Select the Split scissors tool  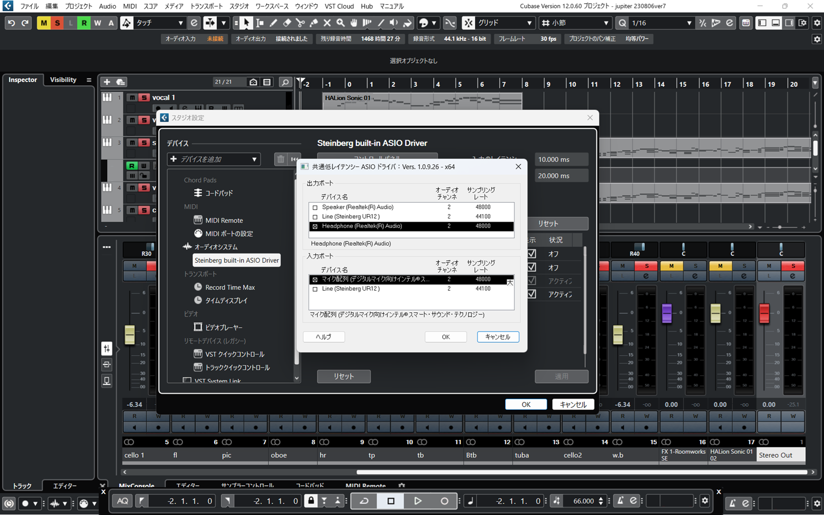coord(300,23)
